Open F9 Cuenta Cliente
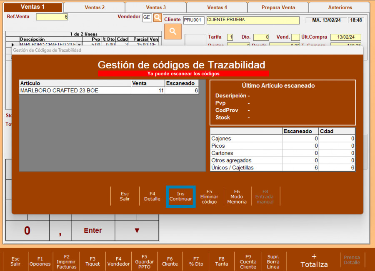 click(248, 261)
